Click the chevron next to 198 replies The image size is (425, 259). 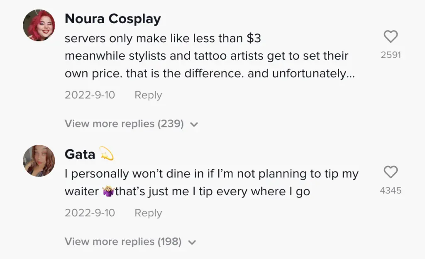[192, 242]
